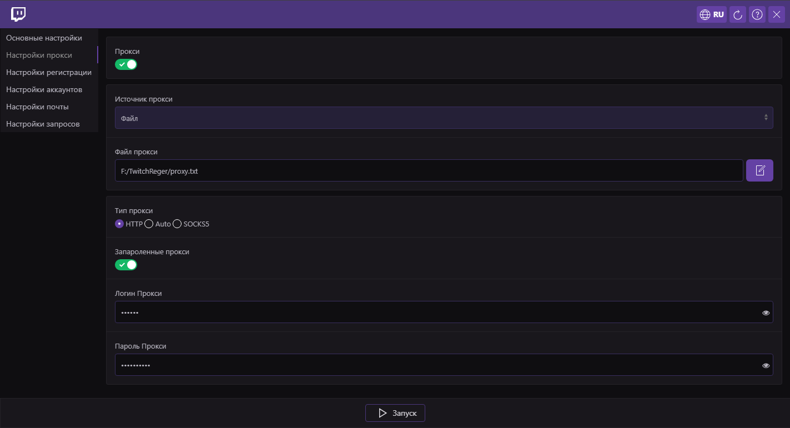This screenshot has width=790, height=428.
Task: Go to Настройки почты section
Action: click(37, 107)
